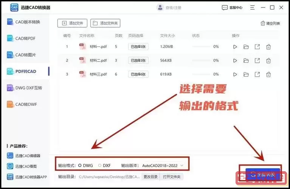Image resolution: width=290 pixels, height=189 pixels.
Task: Open page selection 已选择5张 for 材料一.pdf
Action: point(138,46)
